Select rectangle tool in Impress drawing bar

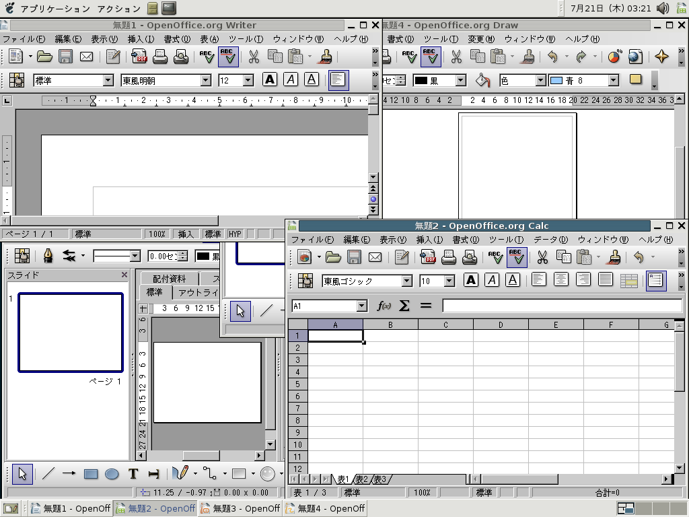coord(91,474)
